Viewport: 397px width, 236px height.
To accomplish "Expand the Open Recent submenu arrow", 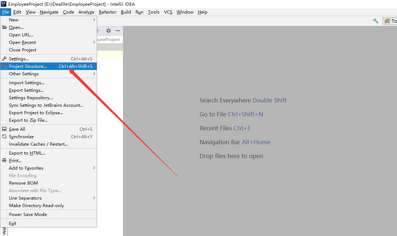I will 94,42.
